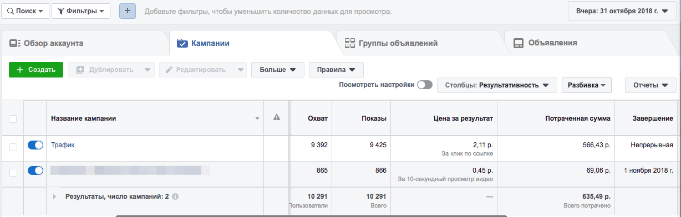This screenshot has width=681, height=217.
Task: Sort by the Завершение column header
Action: (653, 118)
